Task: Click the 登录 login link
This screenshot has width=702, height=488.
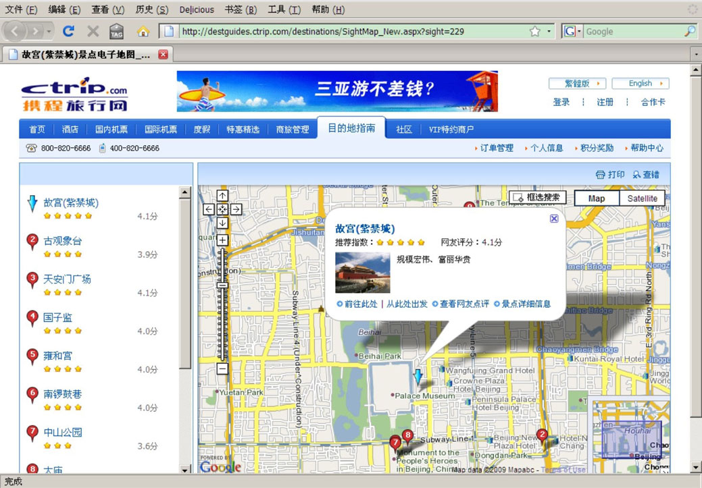Action: tap(561, 102)
